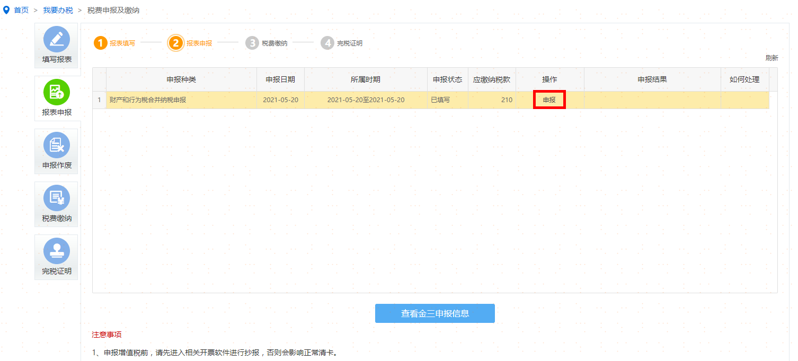Open the 填写报表 sidebar icon

[56, 46]
